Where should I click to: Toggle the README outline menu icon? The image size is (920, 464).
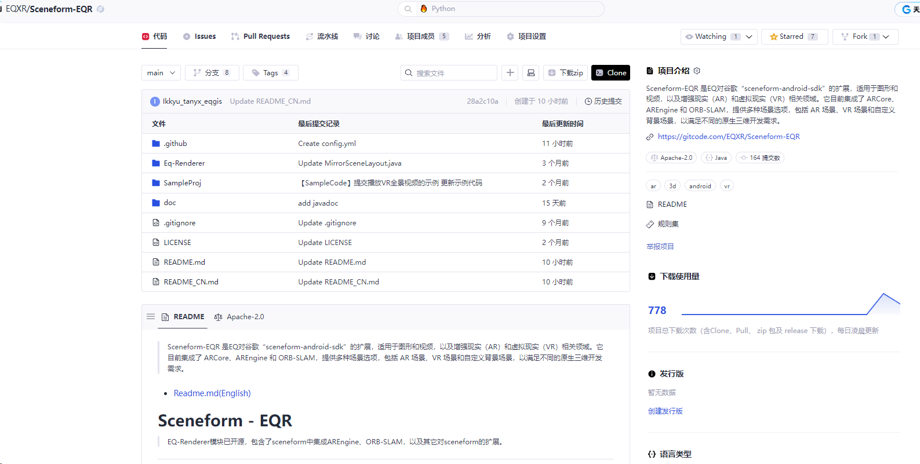[x=151, y=316]
